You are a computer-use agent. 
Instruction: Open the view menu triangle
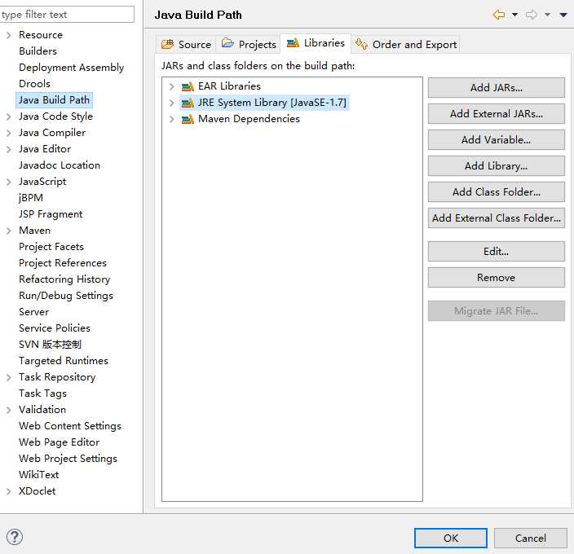[563, 15]
